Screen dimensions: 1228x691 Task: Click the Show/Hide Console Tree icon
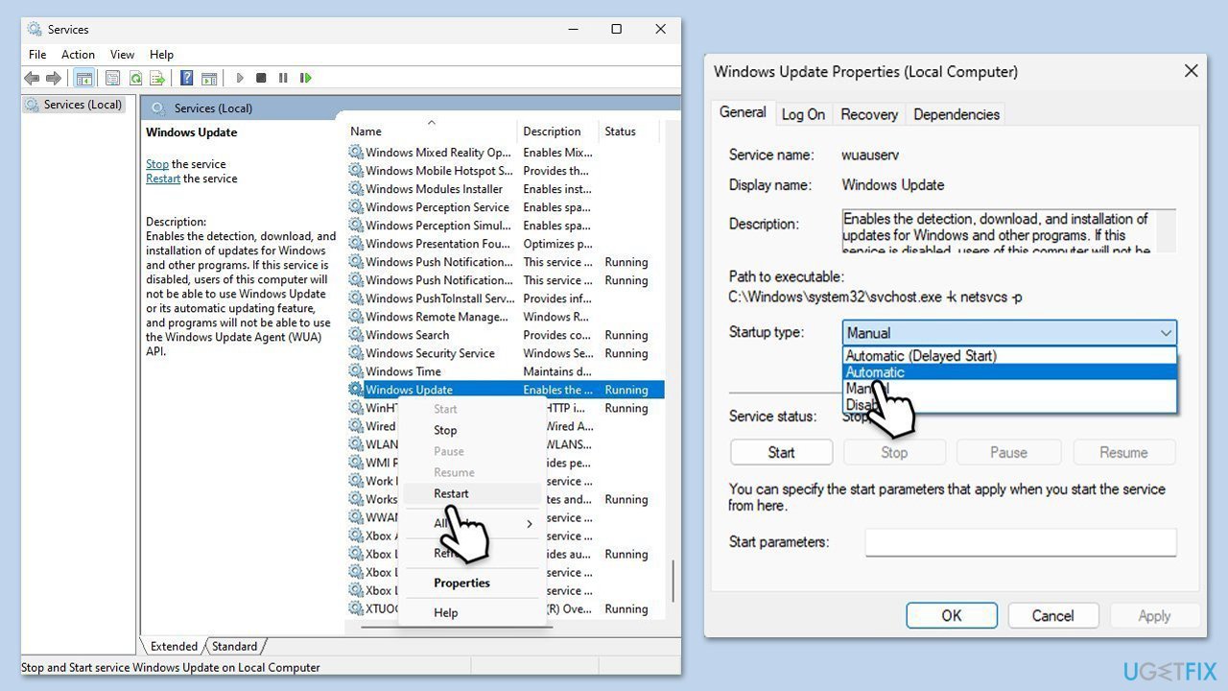point(83,78)
